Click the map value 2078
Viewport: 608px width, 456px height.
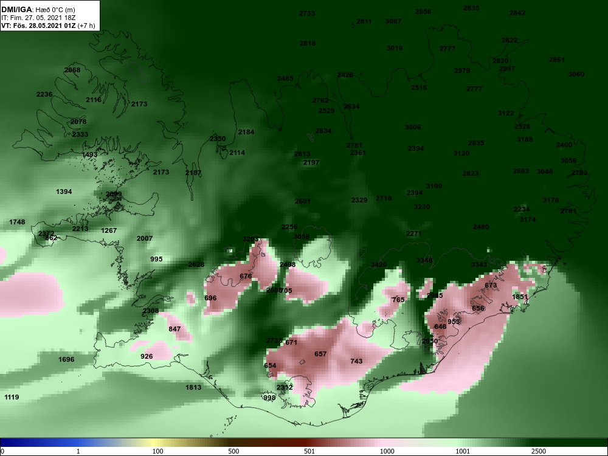point(78,122)
